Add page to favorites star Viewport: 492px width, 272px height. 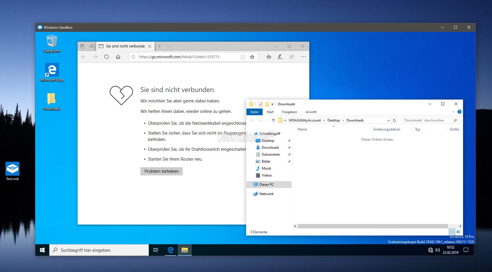252,57
